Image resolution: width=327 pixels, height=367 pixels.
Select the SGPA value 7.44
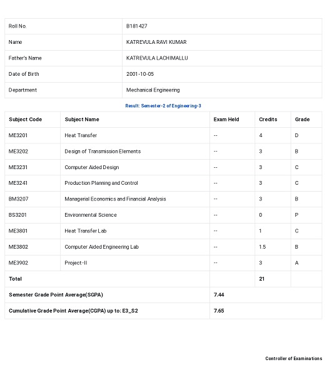point(219,295)
